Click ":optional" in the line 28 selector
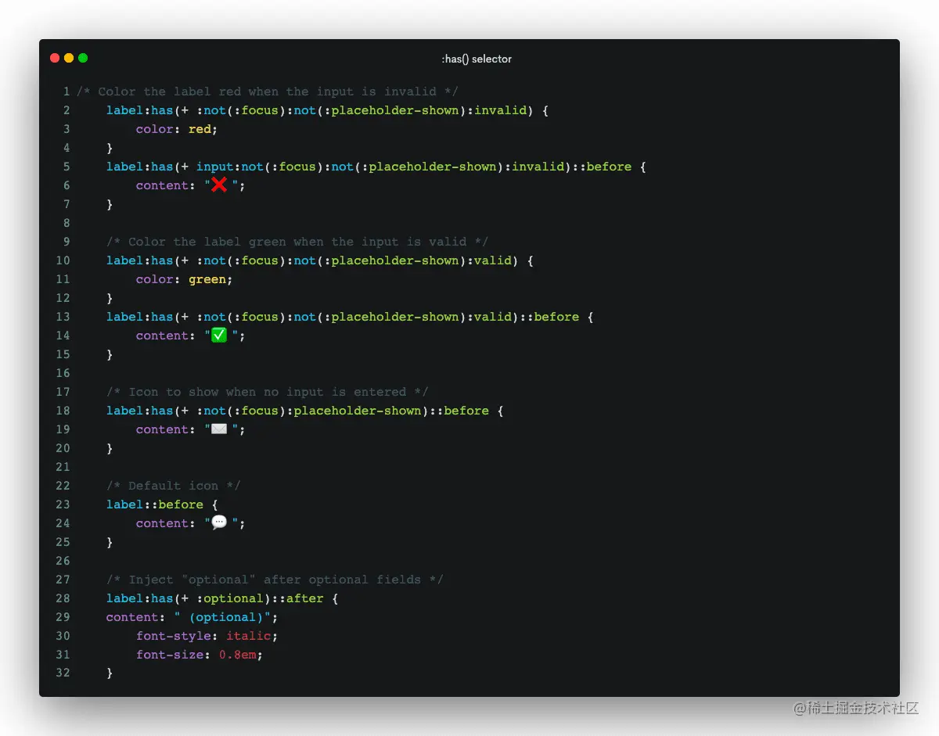This screenshot has height=736, width=939. tap(230, 598)
